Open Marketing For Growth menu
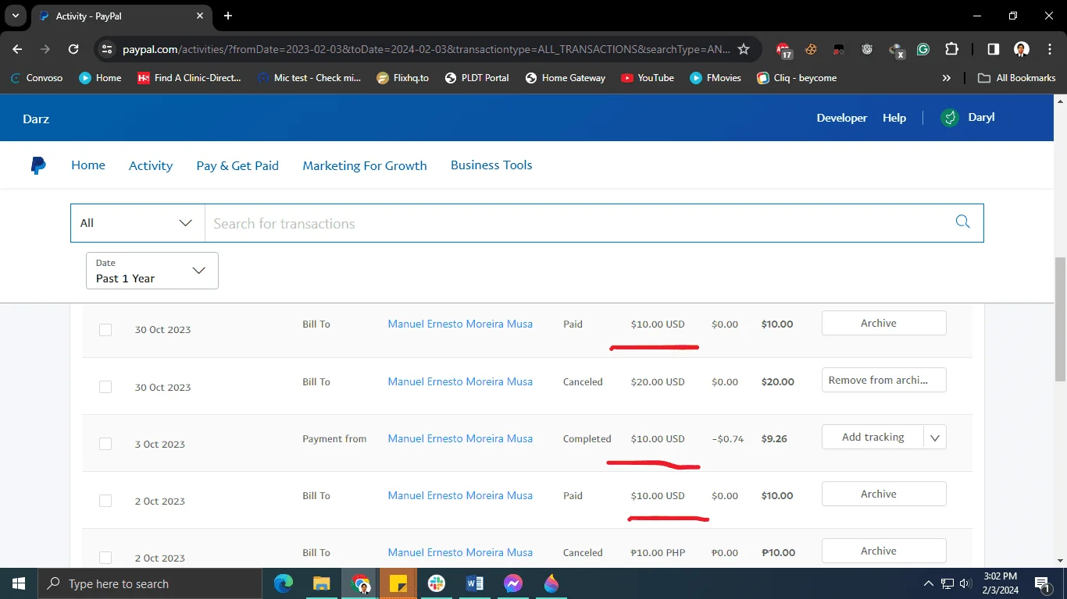 click(365, 165)
